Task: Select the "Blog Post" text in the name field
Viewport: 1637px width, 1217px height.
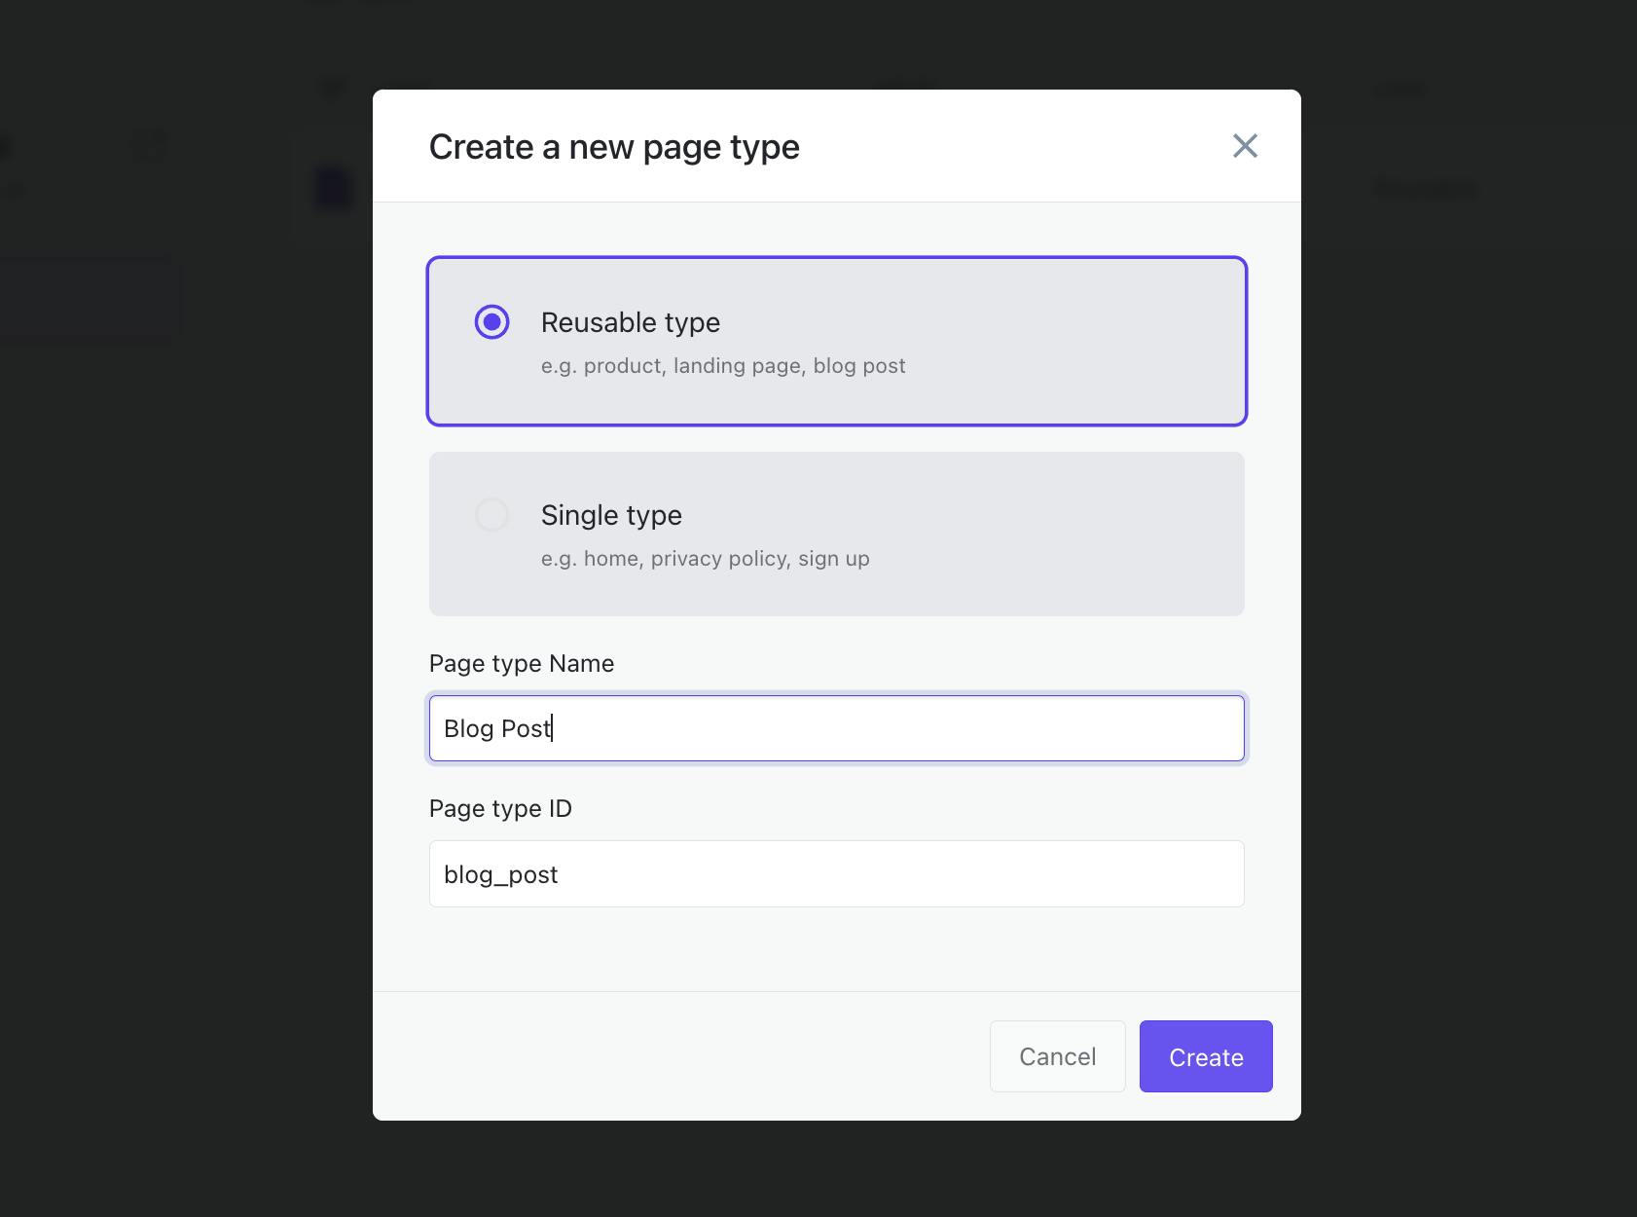Action: [x=496, y=727]
